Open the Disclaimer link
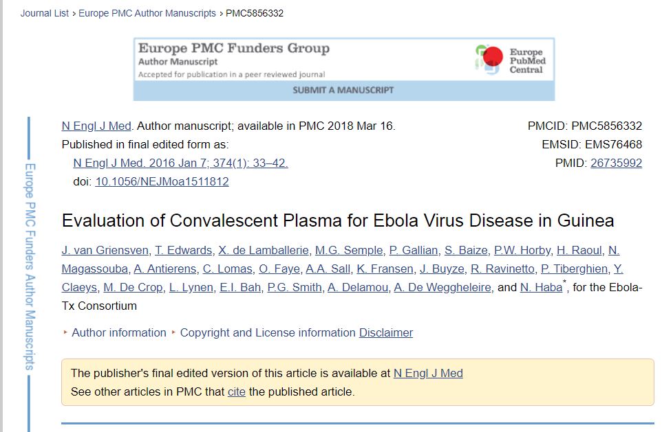This screenshot has width=662, height=432. tap(385, 333)
